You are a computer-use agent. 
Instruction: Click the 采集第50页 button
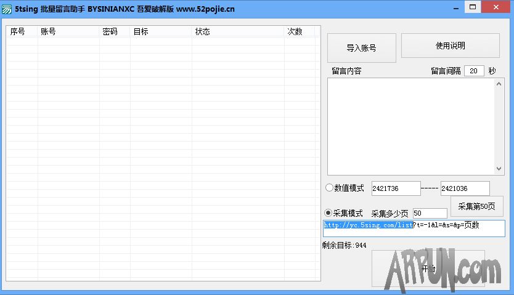click(x=476, y=206)
